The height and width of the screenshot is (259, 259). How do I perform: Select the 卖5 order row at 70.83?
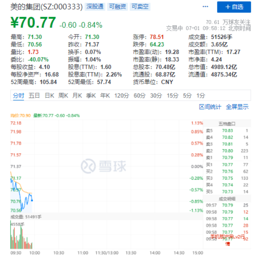227,131
